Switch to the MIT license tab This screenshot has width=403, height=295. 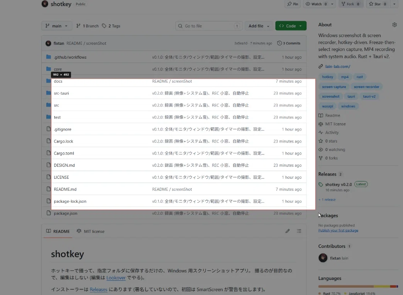[x=90, y=231]
